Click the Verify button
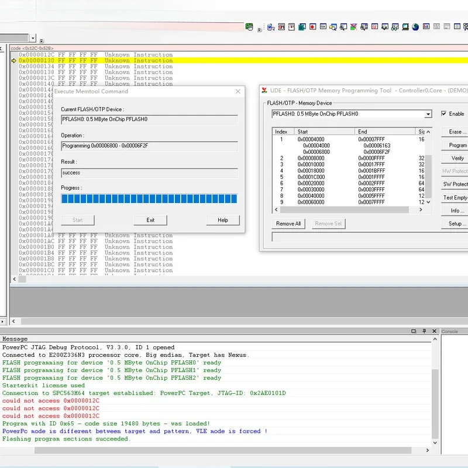This screenshot has height=468, width=468. (x=457, y=158)
